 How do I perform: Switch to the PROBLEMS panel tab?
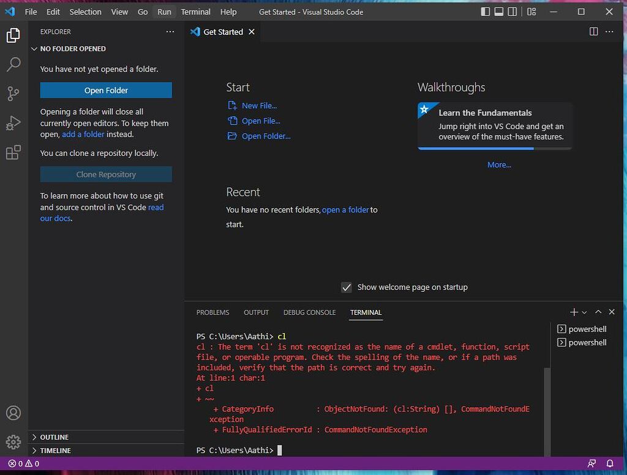pyautogui.click(x=212, y=312)
